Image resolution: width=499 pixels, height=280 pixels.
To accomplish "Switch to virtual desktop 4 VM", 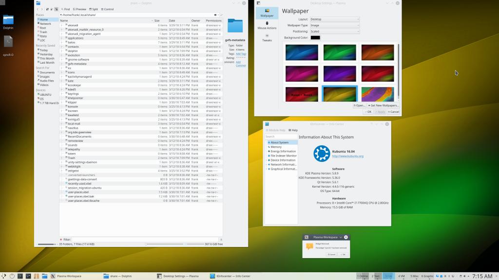I will [x=402, y=276].
